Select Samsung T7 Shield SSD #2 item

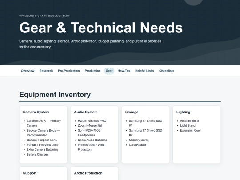pos(146,133)
